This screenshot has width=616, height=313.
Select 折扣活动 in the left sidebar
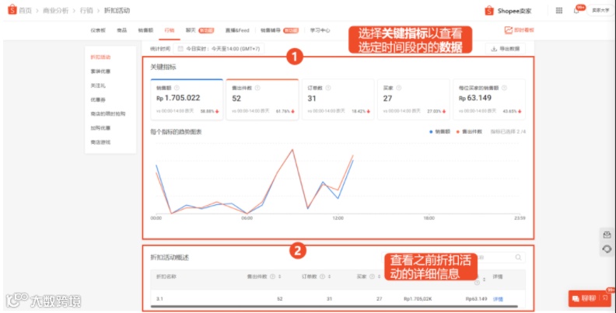[100, 57]
